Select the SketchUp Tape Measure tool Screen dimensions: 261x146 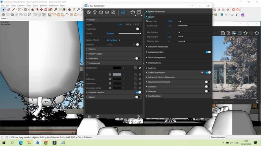[55, 10]
